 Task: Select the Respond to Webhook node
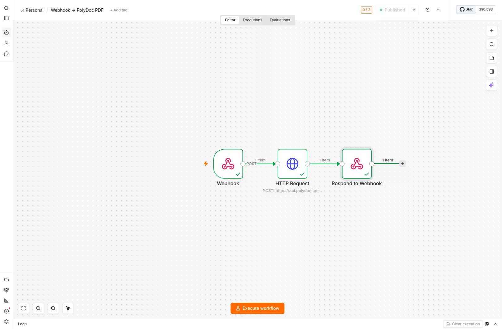[357, 164]
